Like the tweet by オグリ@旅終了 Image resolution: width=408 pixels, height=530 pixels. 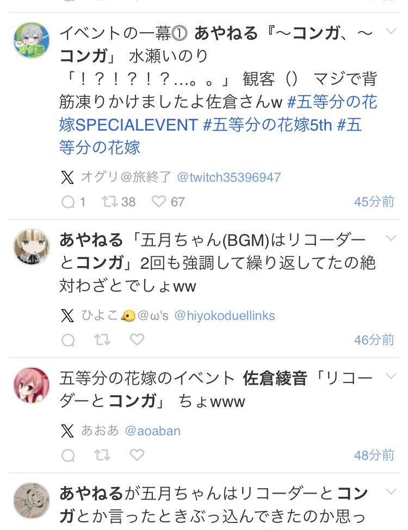158,202
